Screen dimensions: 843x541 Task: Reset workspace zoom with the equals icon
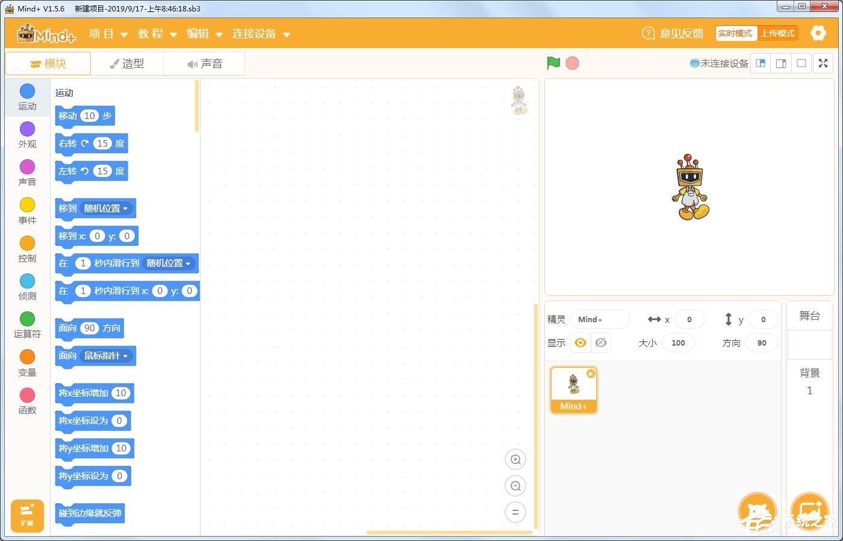[x=515, y=513]
